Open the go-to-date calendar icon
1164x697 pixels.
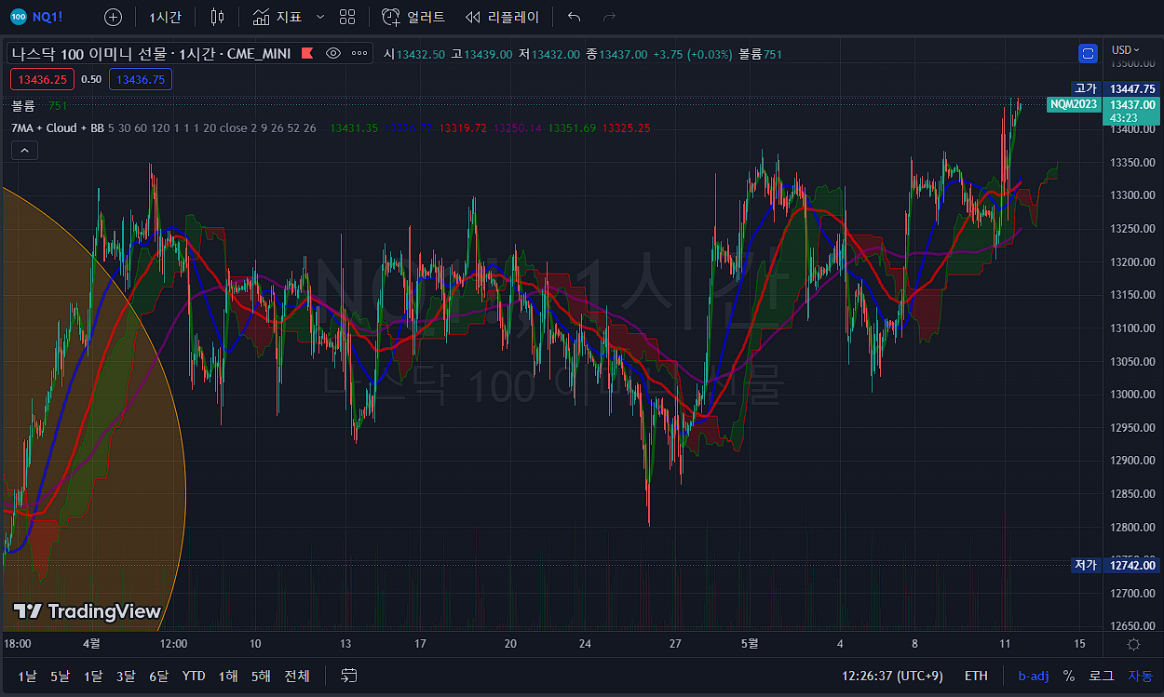tap(349, 675)
